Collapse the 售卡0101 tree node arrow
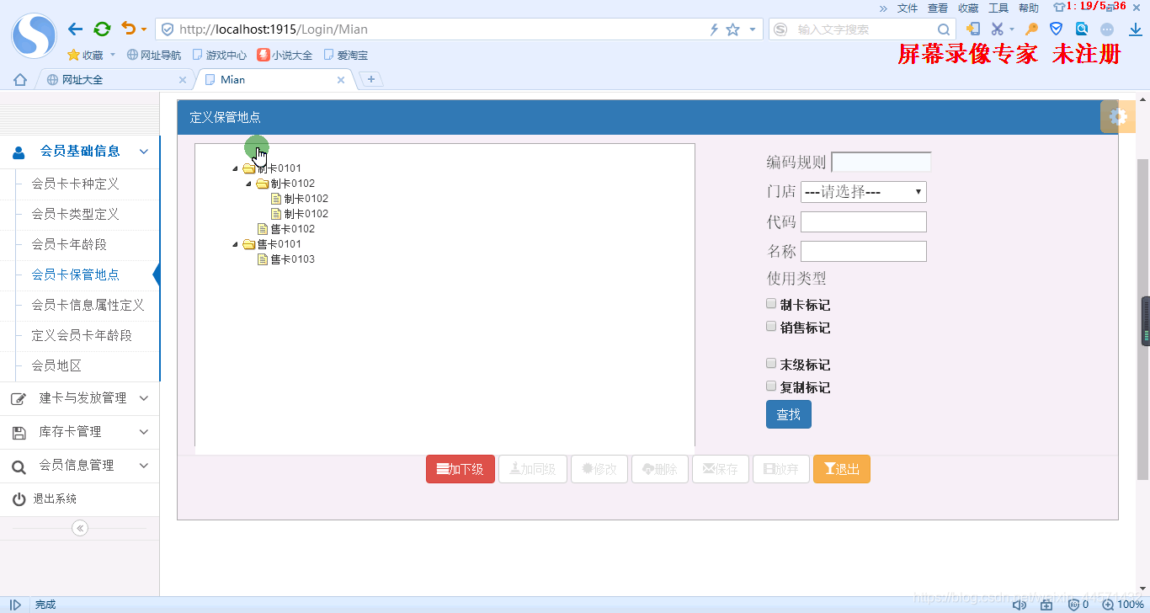This screenshot has width=1150, height=613. tap(236, 244)
